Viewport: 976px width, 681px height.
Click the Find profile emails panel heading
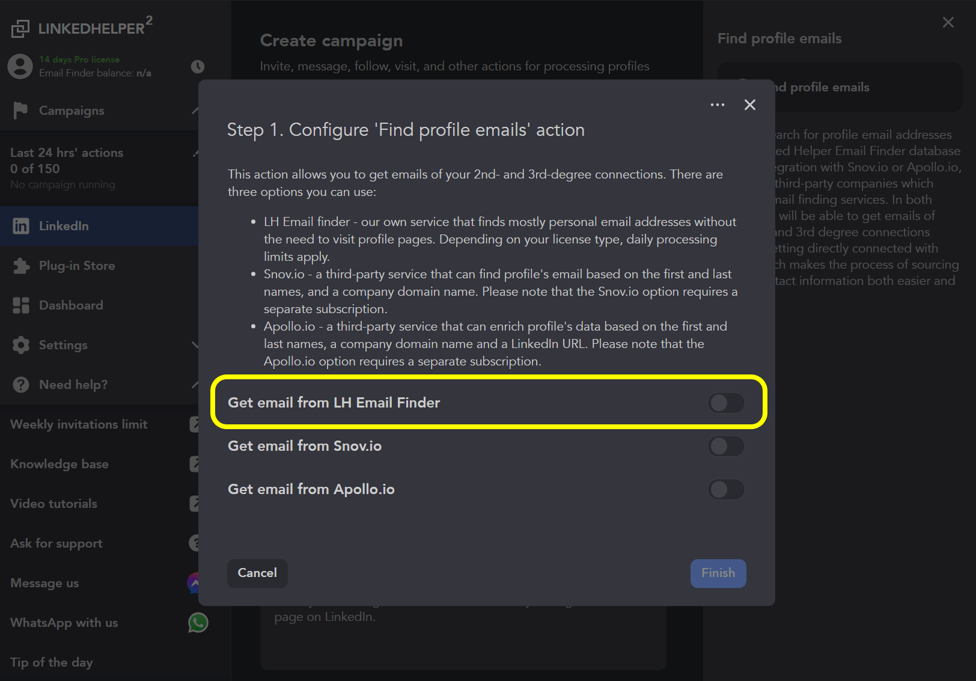coord(779,38)
